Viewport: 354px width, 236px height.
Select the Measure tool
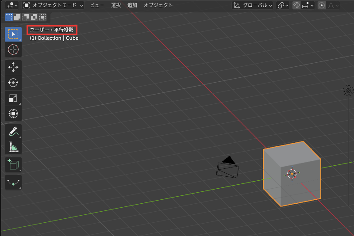[13, 147]
